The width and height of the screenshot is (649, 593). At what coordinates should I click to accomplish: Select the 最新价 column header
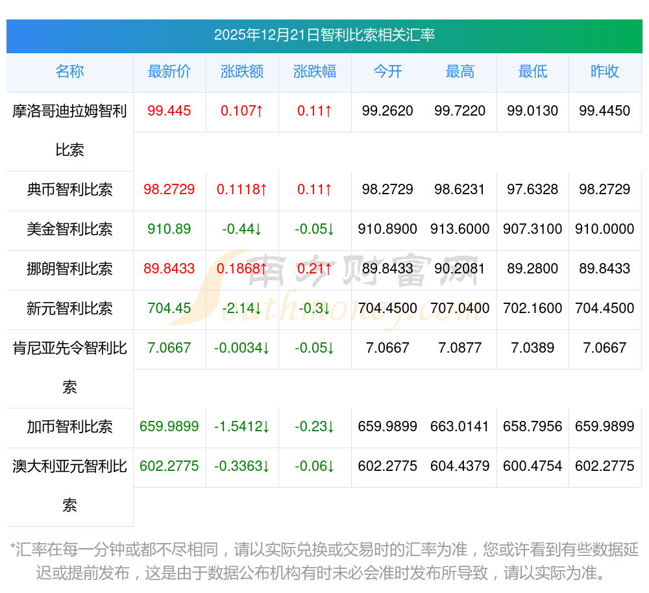tap(169, 72)
